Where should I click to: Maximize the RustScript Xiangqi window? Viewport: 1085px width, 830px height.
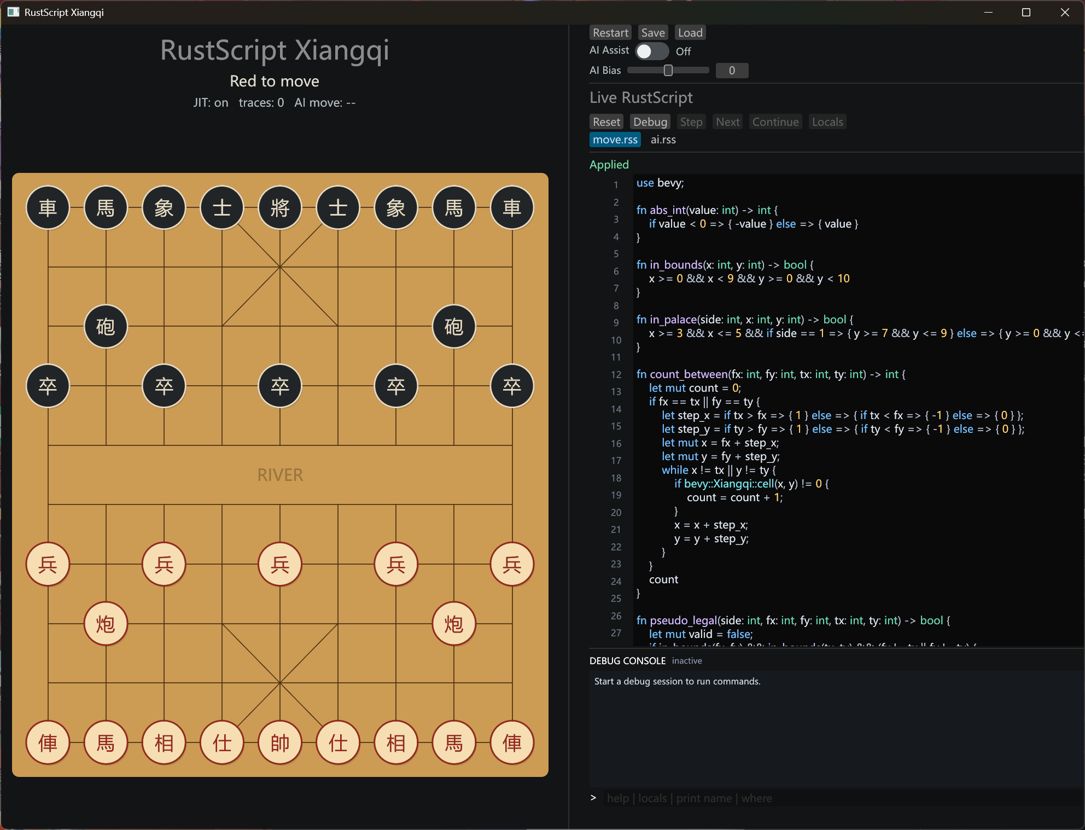pos(1026,12)
